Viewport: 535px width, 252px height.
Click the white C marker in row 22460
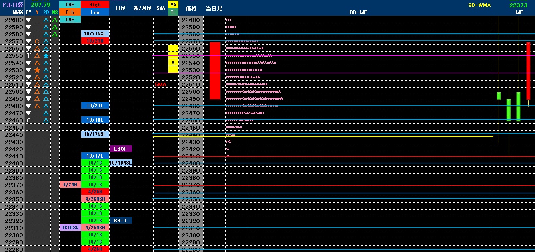pos(28,120)
